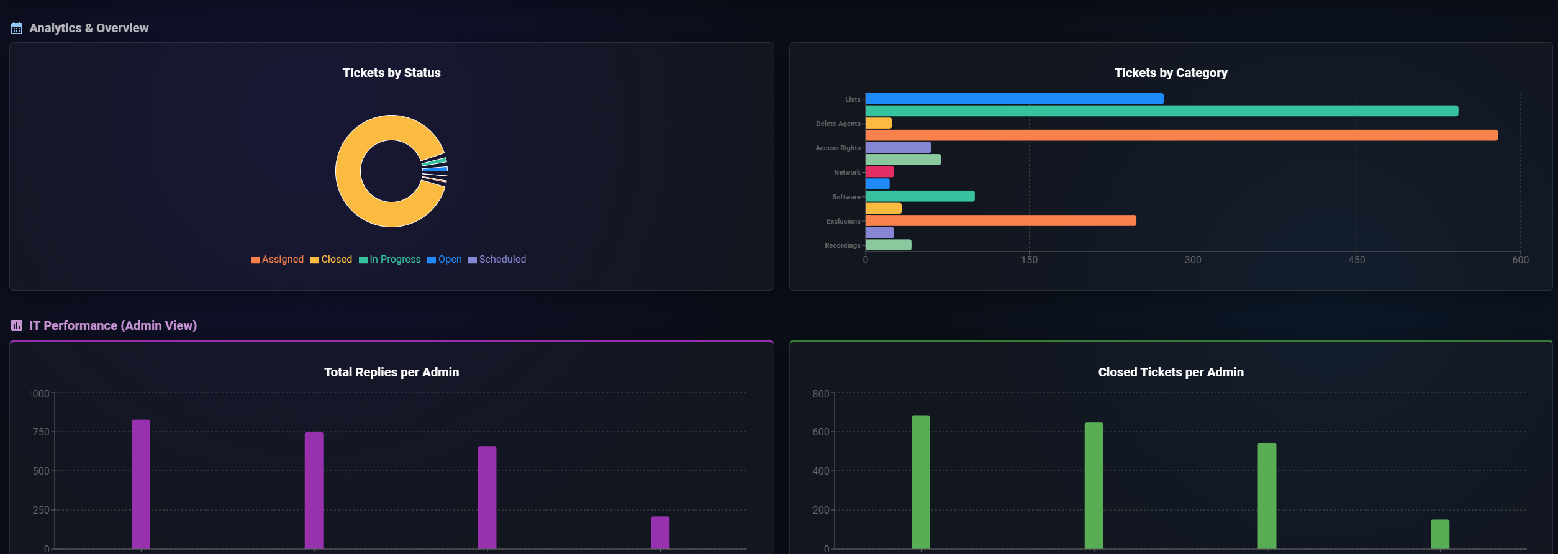Screen dimensions: 1558x554
Task: Click the Lists category axis label
Action: coord(853,99)
